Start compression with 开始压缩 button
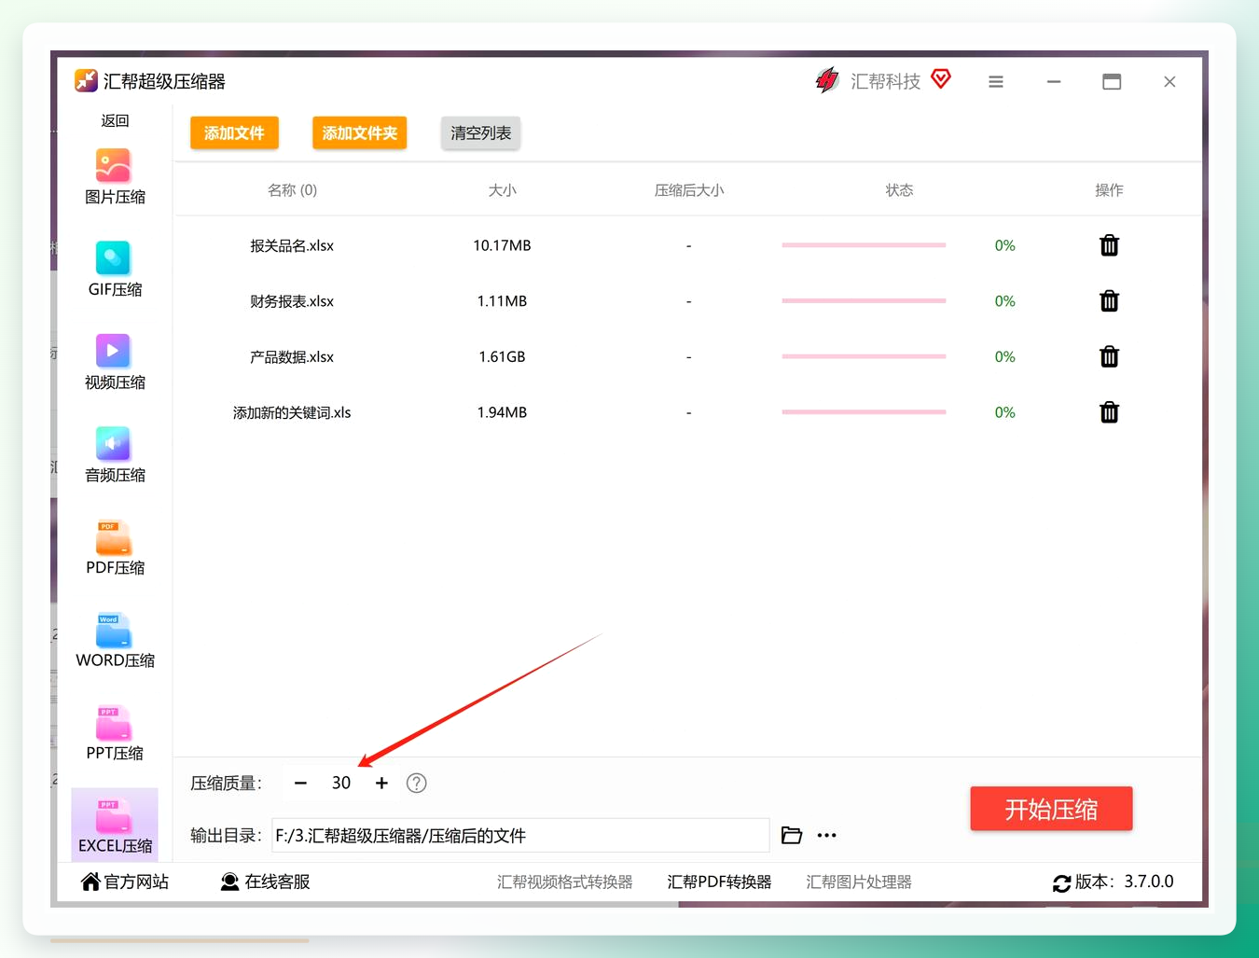Screen dimensions: 1259x958 point(1051,809)
